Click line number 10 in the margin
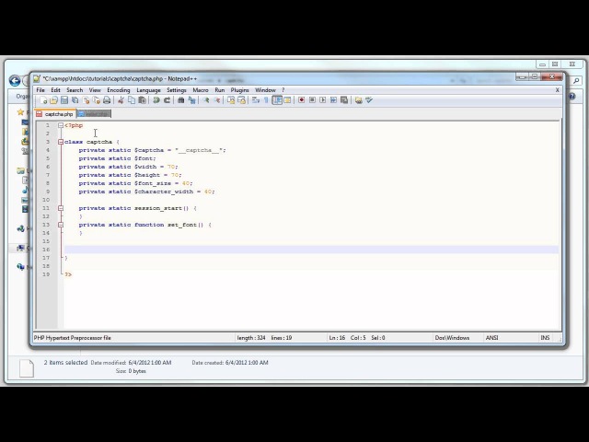 tap(46, 200)
